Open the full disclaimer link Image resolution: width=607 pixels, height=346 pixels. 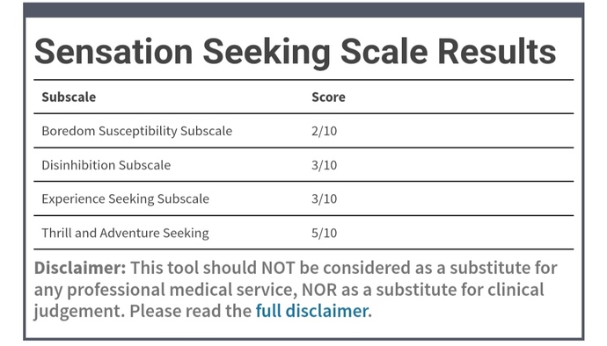click(311, 311)
